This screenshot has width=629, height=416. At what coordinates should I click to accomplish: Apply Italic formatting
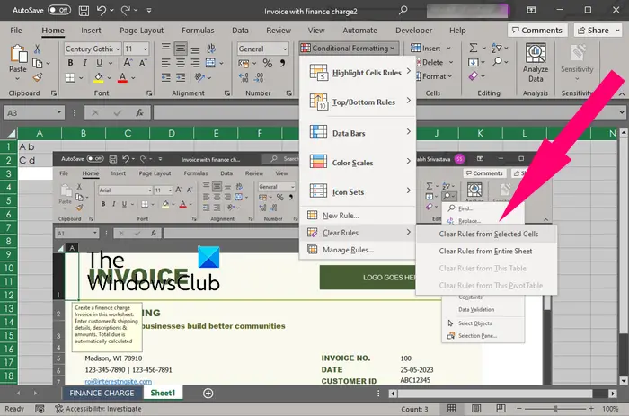(84, 63)
